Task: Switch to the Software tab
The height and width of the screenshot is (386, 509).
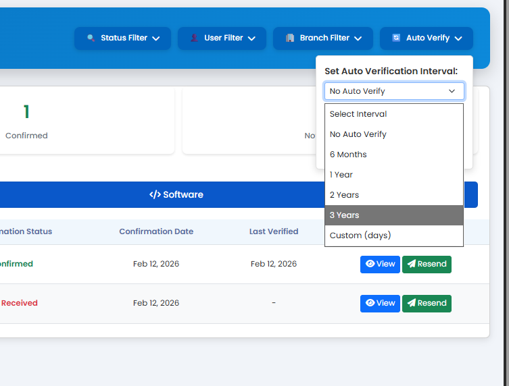Action: coord(176,194)
